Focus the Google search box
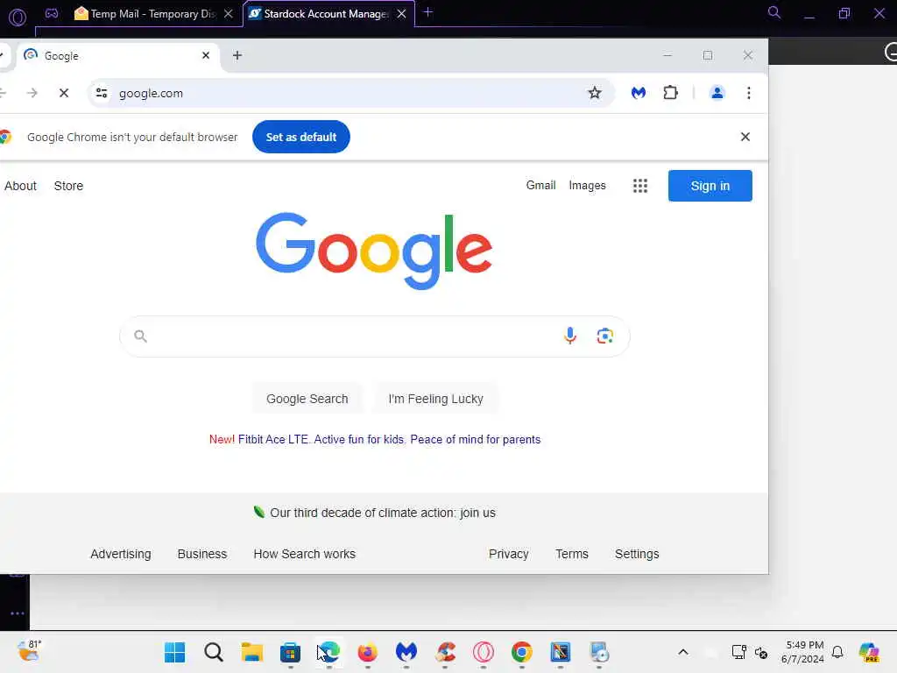 [x=375, y=336]
